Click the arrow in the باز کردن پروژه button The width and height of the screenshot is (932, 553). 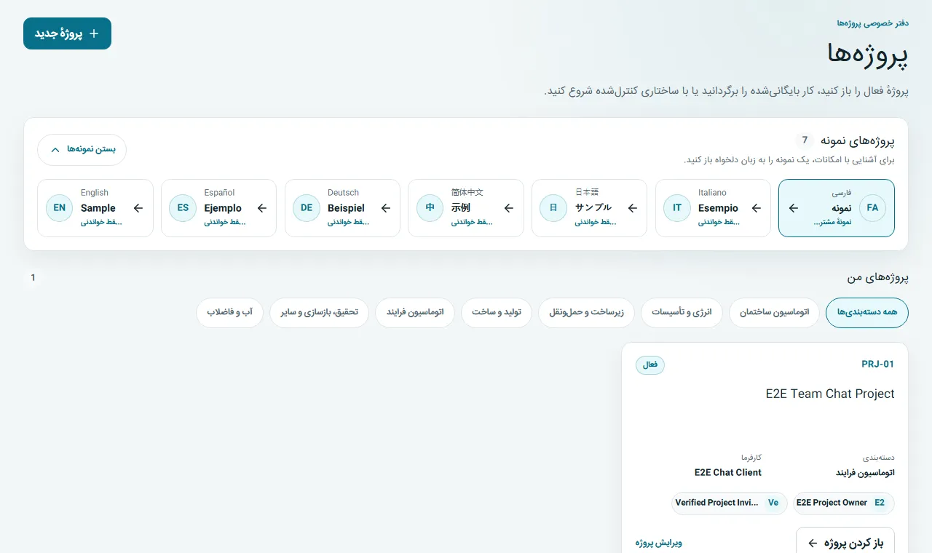click(x=813, y=544)
